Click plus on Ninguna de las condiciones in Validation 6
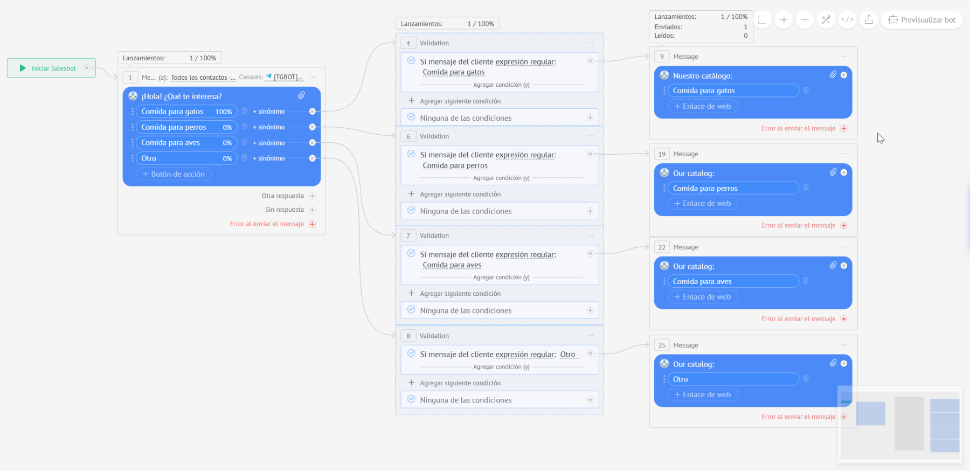970x471 pixels. 590,211
